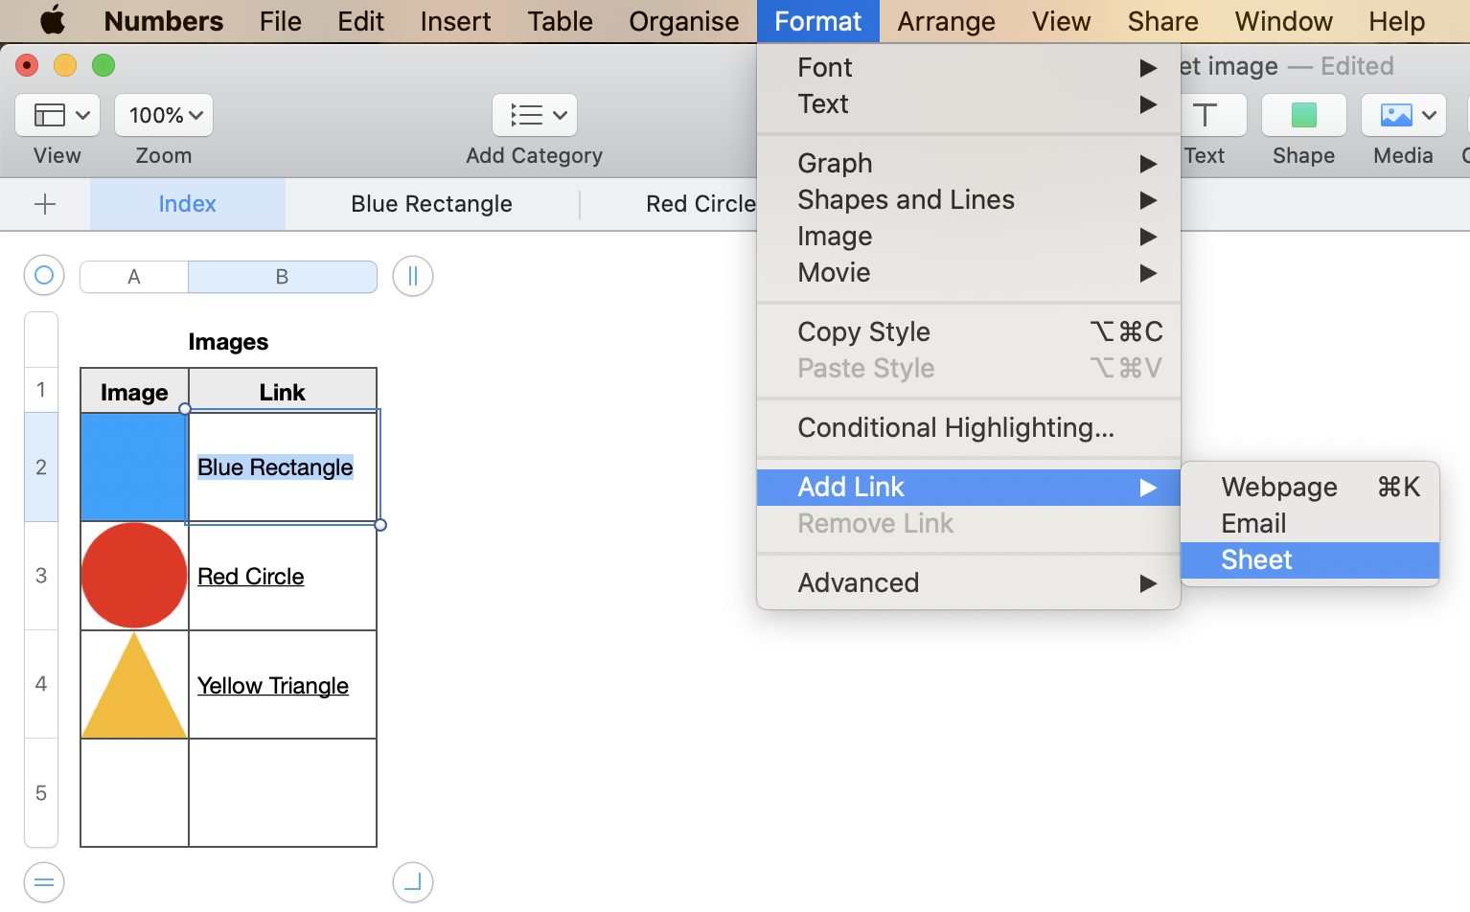1470x912 pixels.
Task: Switch to the Blue Rectangle sheet tab
Action: (x=431, y=204)
